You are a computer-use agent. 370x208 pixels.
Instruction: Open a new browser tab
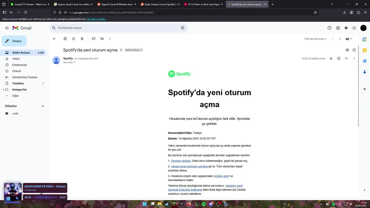click(273, 4)
